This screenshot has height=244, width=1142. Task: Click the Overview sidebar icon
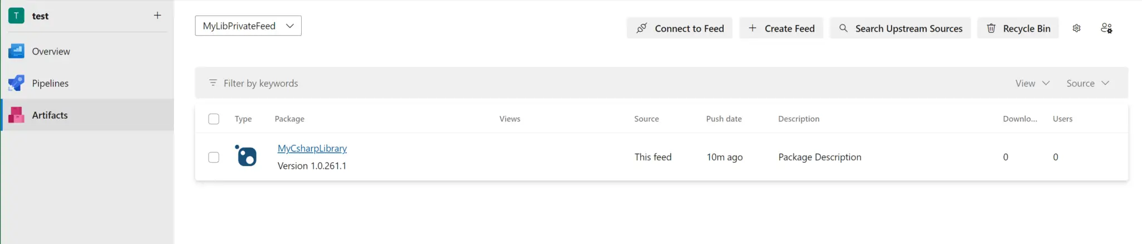[16, 51]
